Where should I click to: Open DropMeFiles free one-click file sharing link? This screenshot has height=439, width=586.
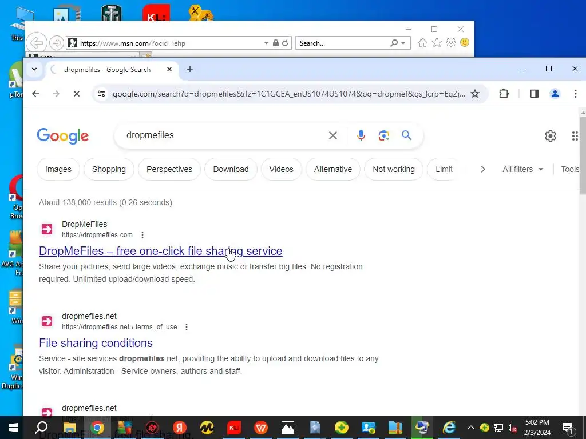161,251
